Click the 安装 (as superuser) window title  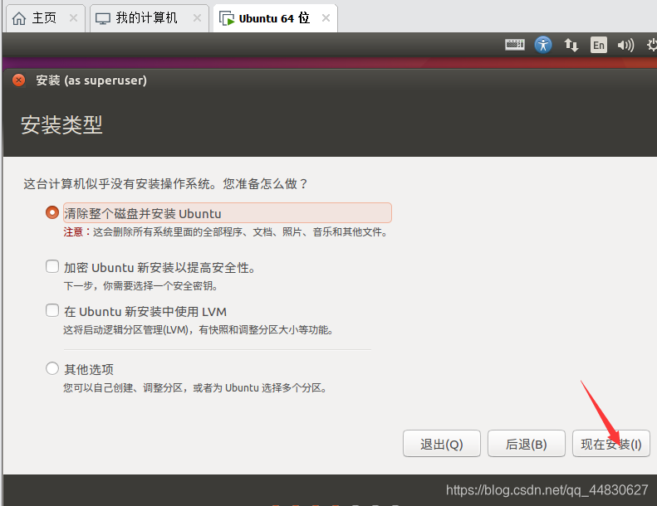coord(91,80)
